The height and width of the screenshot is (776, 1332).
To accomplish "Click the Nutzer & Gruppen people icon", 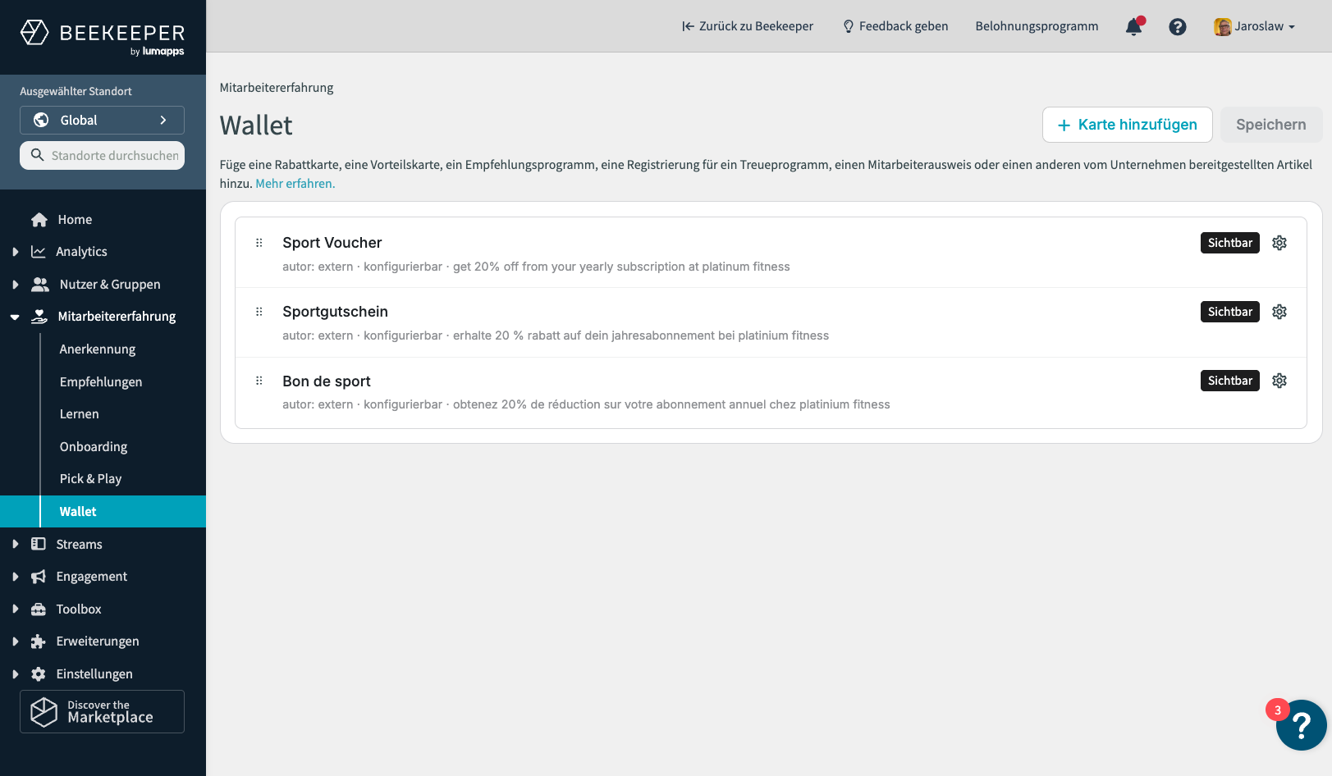I will point(39,285).
